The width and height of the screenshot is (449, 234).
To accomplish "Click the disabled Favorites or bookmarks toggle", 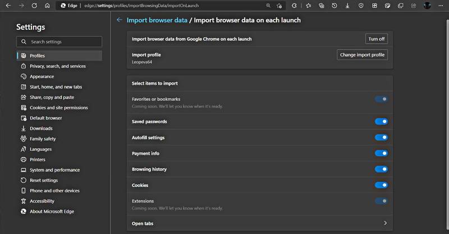I will click(x=381, y=99).
